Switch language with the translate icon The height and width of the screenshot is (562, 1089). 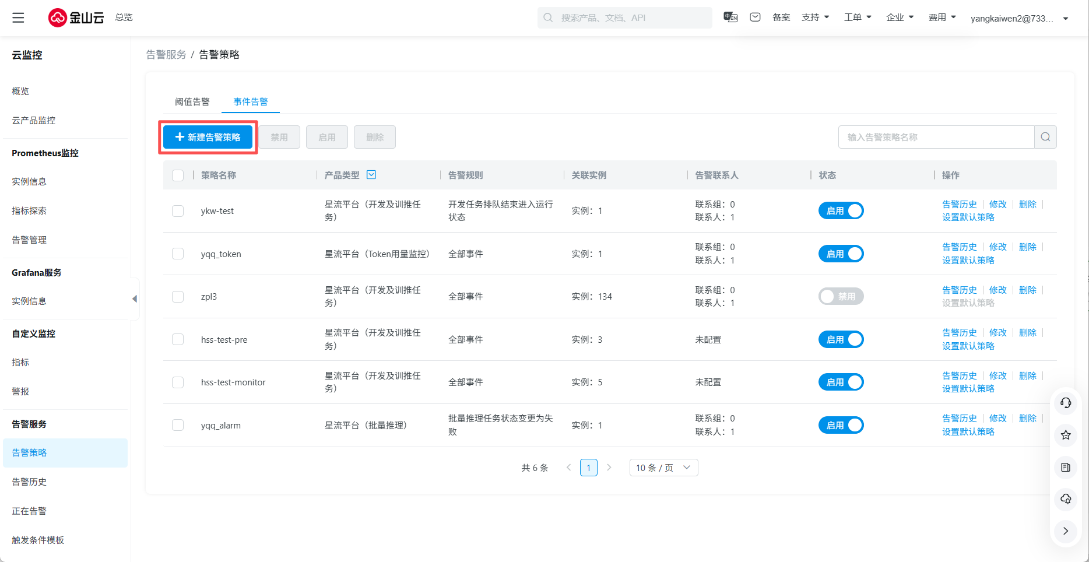point(730,17)
